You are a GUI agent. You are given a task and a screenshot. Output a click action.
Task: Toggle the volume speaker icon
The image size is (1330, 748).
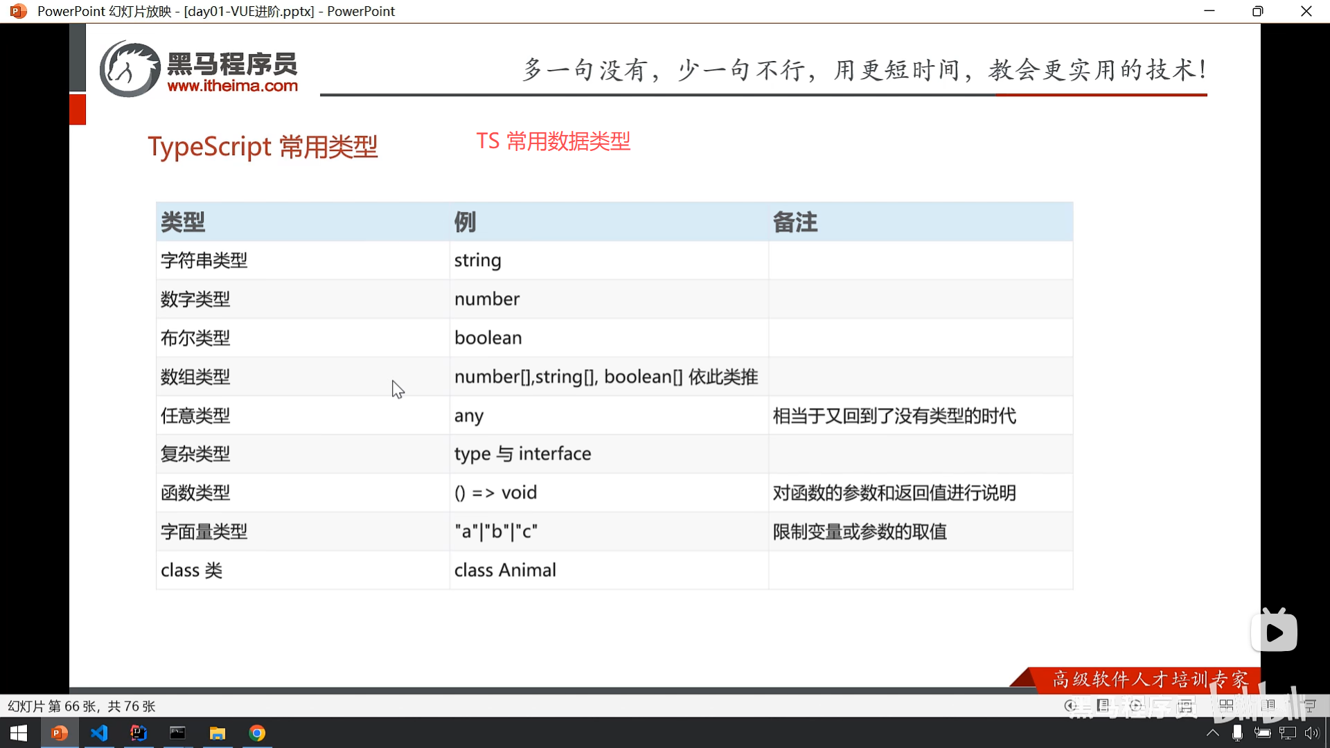tap(1311, 733)
